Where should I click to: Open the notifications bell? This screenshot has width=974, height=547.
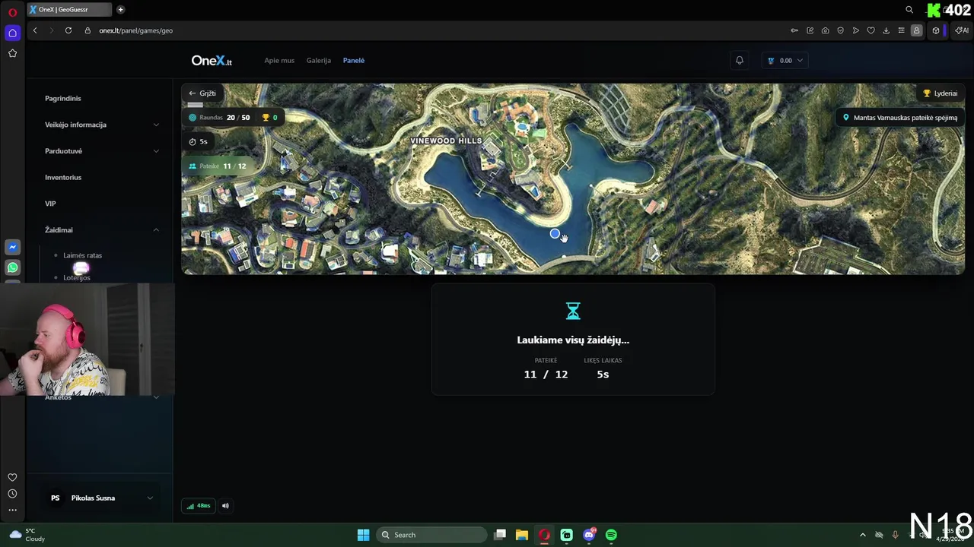739,60
